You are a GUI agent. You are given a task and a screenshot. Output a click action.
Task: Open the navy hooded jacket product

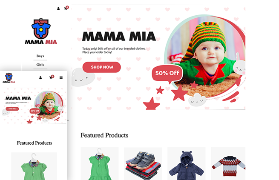coord(187,163)
